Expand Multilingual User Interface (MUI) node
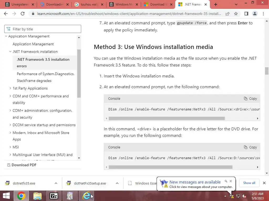 pyautogui.click(x=10, y=154)
